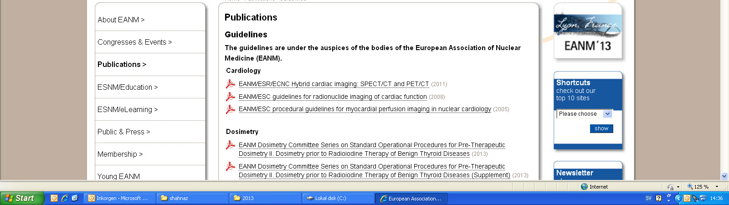
Task: Open the About EANM menu
Action: click(121, 20)
